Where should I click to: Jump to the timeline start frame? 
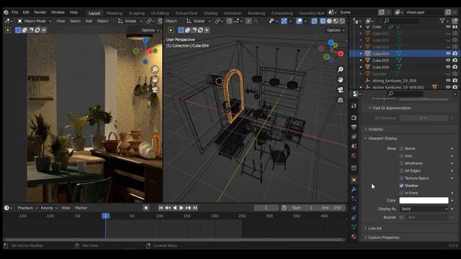(161, 208)
